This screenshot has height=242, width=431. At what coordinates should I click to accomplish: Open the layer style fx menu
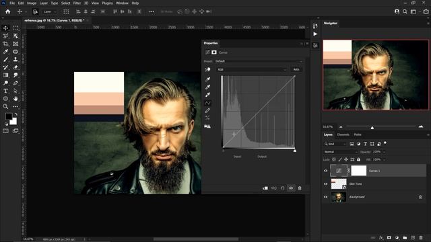click(381, 237)
